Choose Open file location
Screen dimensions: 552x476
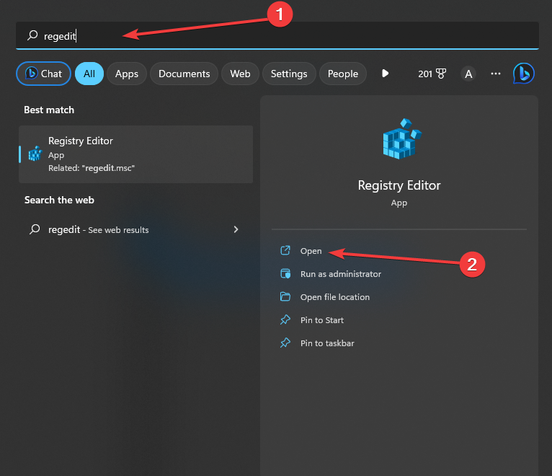tap(335, 297)
